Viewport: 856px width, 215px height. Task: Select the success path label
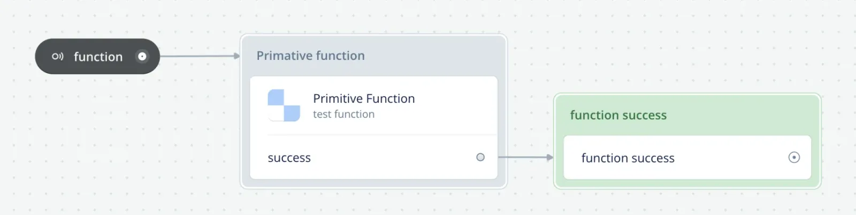click(x=289, y=158)
